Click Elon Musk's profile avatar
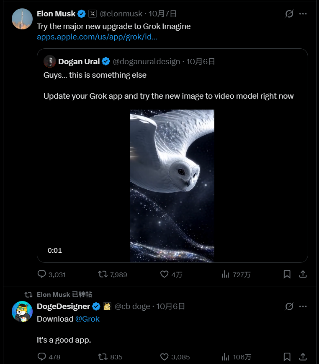This screenshot has width=319, height=364. pos(22,18)
